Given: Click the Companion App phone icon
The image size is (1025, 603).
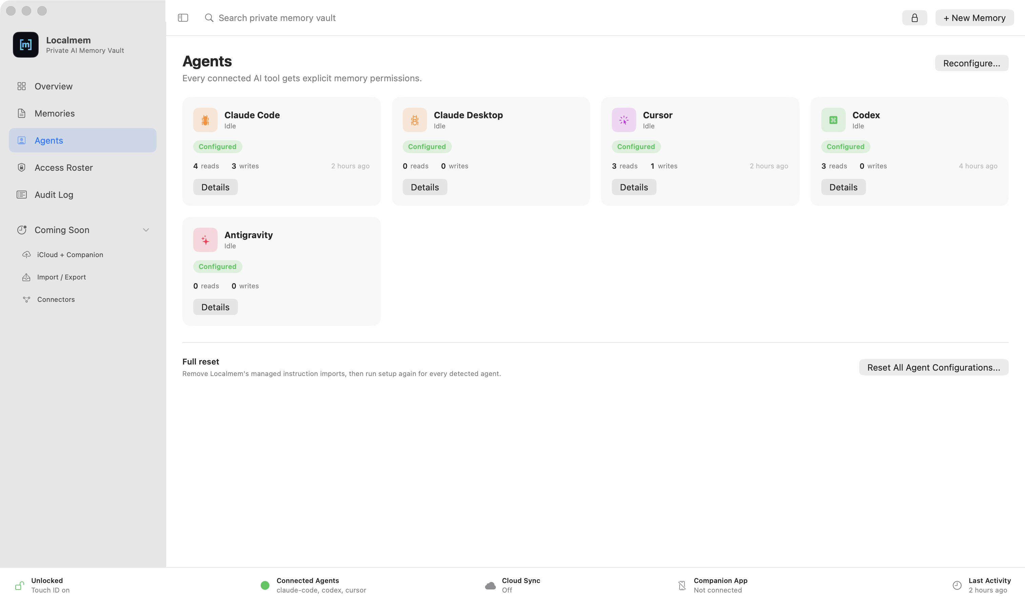Looking at the screenshot, I should [x=682, y=585].
